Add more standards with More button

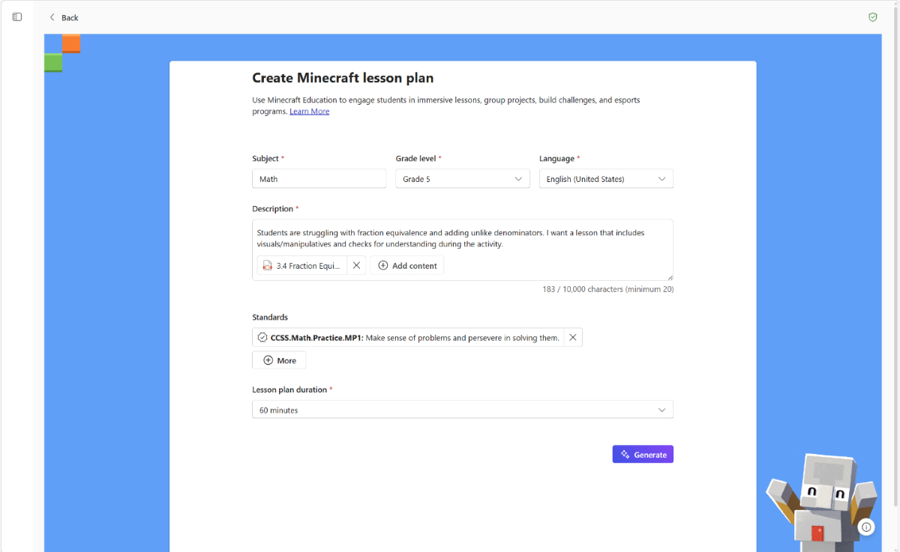click(x=279, y=360)
